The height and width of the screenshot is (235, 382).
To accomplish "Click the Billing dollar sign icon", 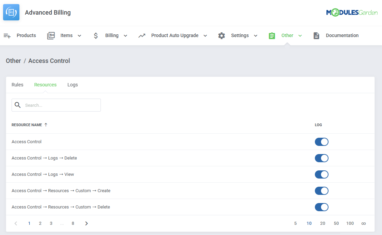I will [x=96, y=36].
